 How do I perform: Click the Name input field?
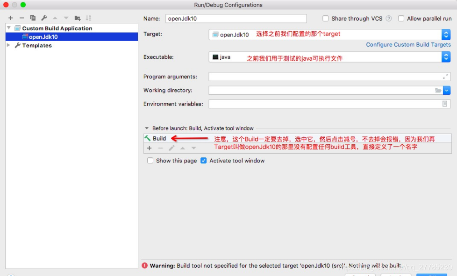236,19
